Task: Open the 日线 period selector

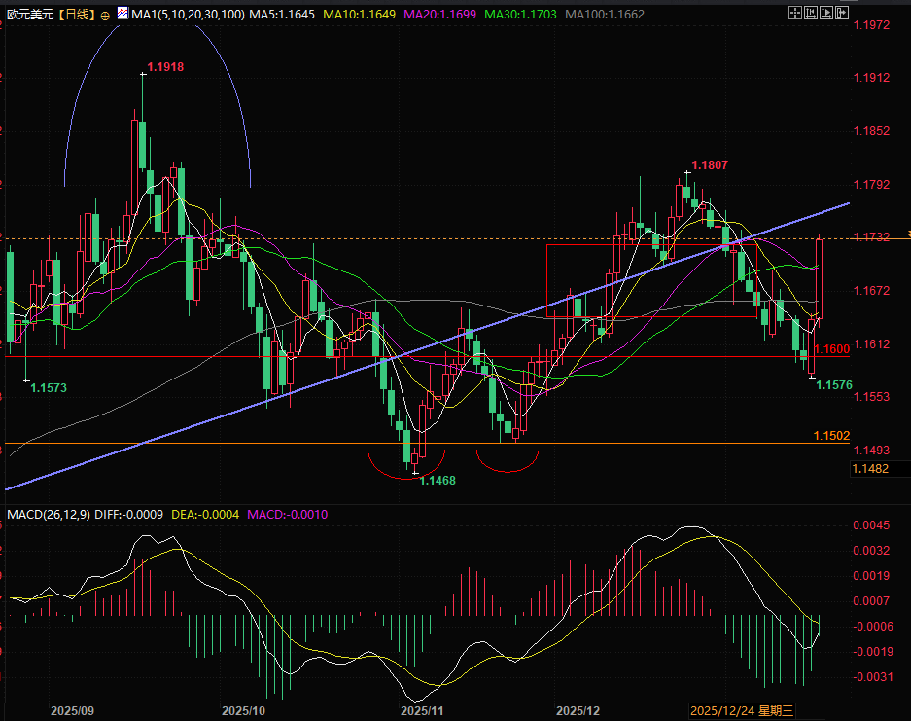Action: tap(77, 15)
